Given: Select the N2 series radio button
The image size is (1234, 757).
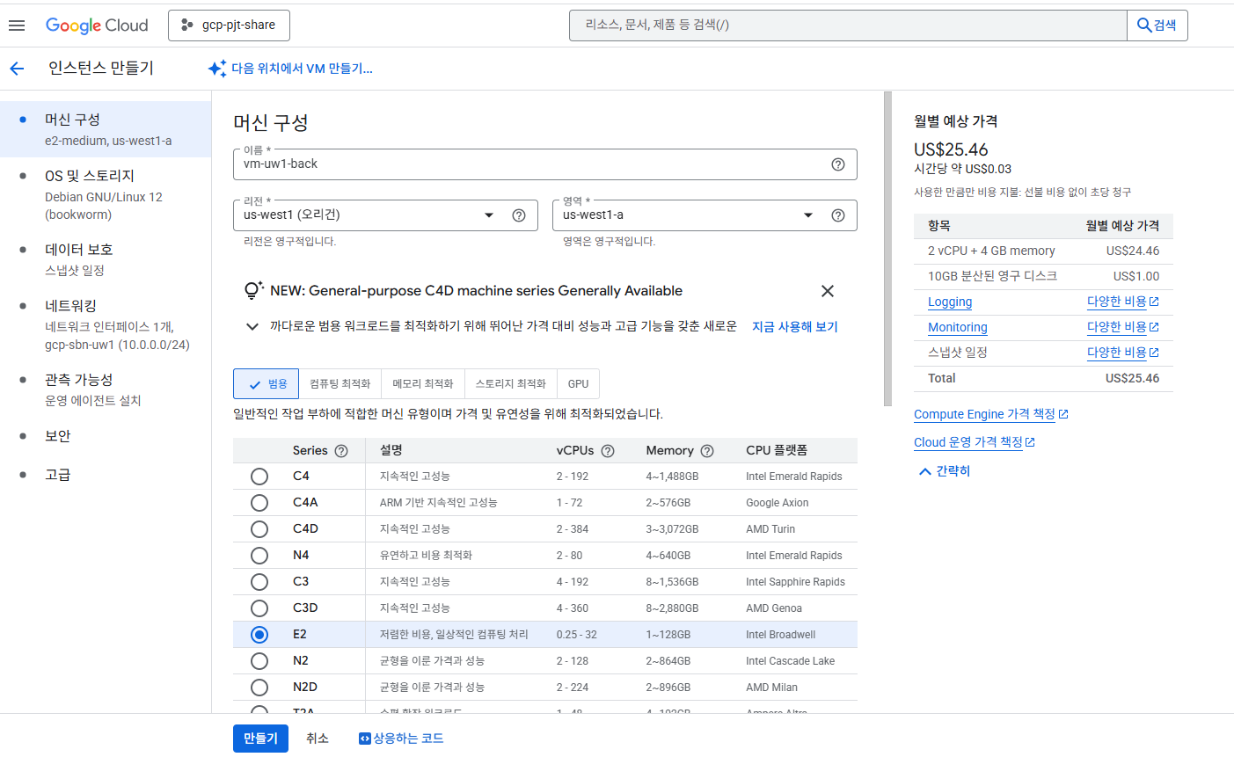Looking at the screenshot, I should [259, 661].
